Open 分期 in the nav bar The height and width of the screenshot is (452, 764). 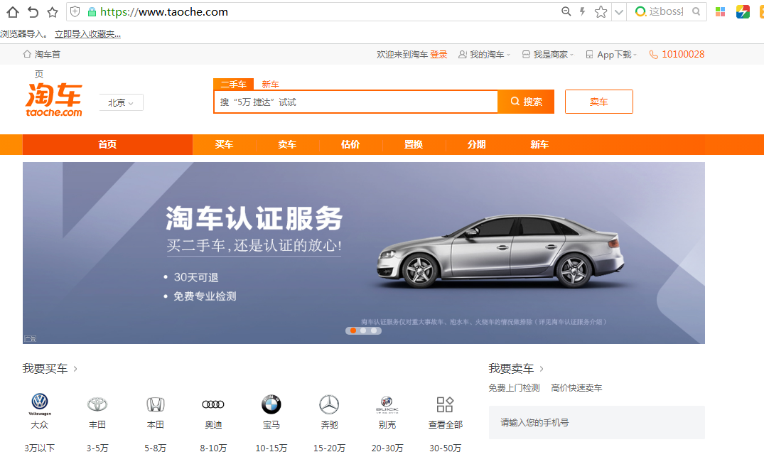pos(477,145)
